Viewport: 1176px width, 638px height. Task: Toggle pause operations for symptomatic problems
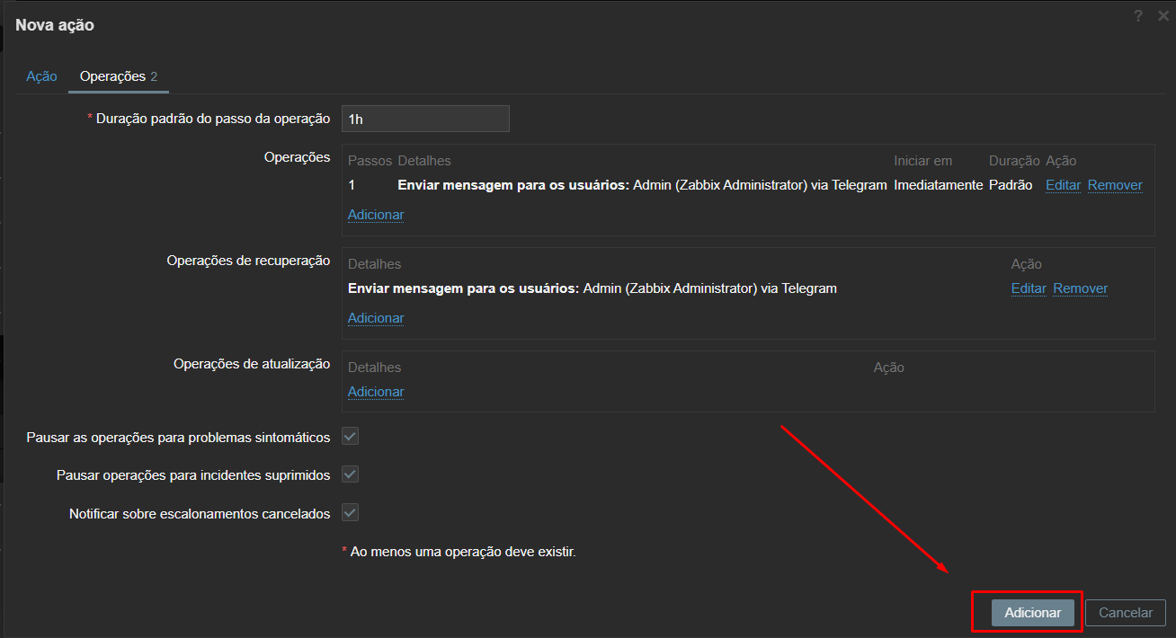coord(351,437)
